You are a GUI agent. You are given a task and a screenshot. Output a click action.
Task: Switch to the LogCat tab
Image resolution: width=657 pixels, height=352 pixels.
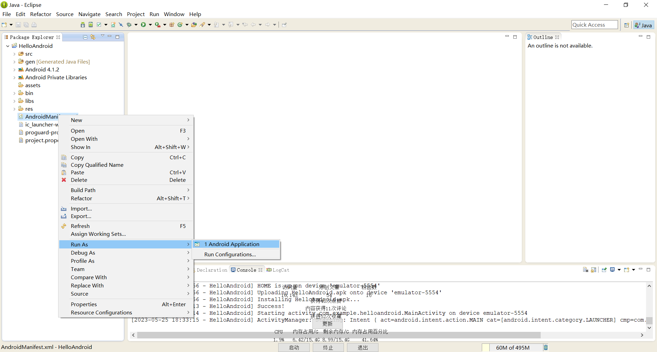(278, 270)
